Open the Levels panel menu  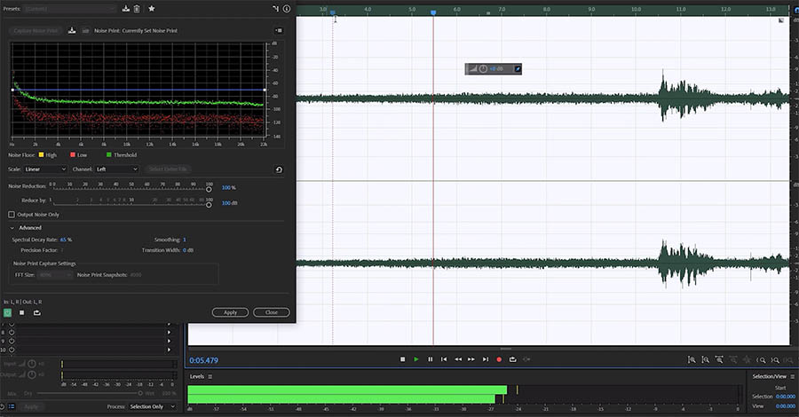point(210,376)
